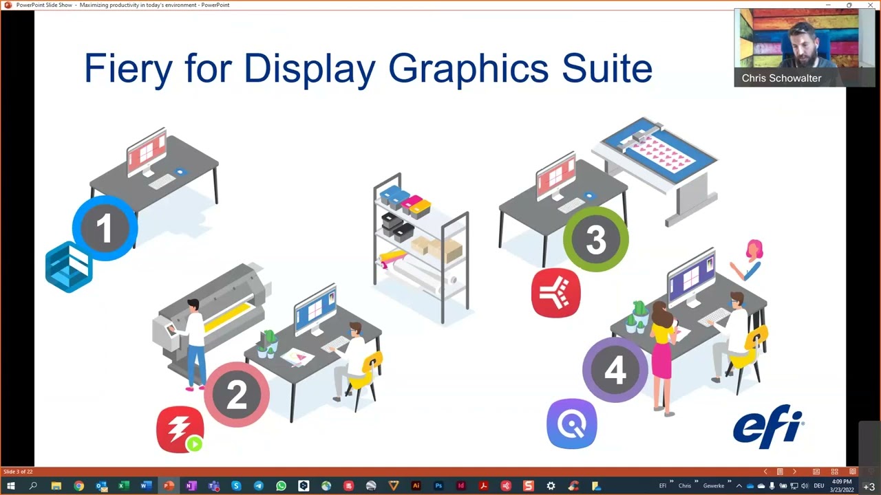
Task: Click the green number 3 circle
Action: pyautogui.click(x=595, y=239)
